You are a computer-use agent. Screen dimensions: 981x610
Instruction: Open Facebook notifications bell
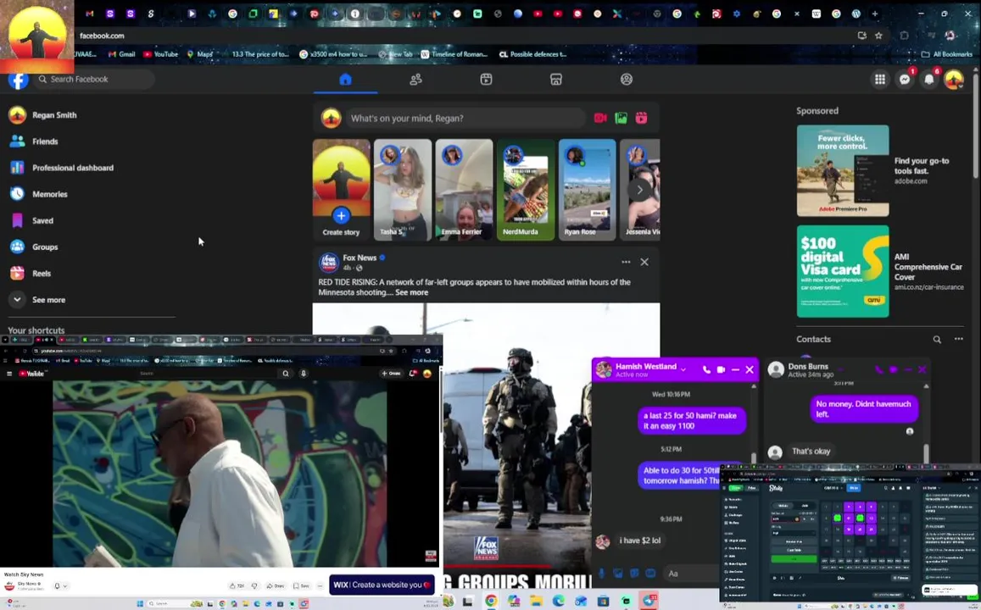click(x=929, y=80)
